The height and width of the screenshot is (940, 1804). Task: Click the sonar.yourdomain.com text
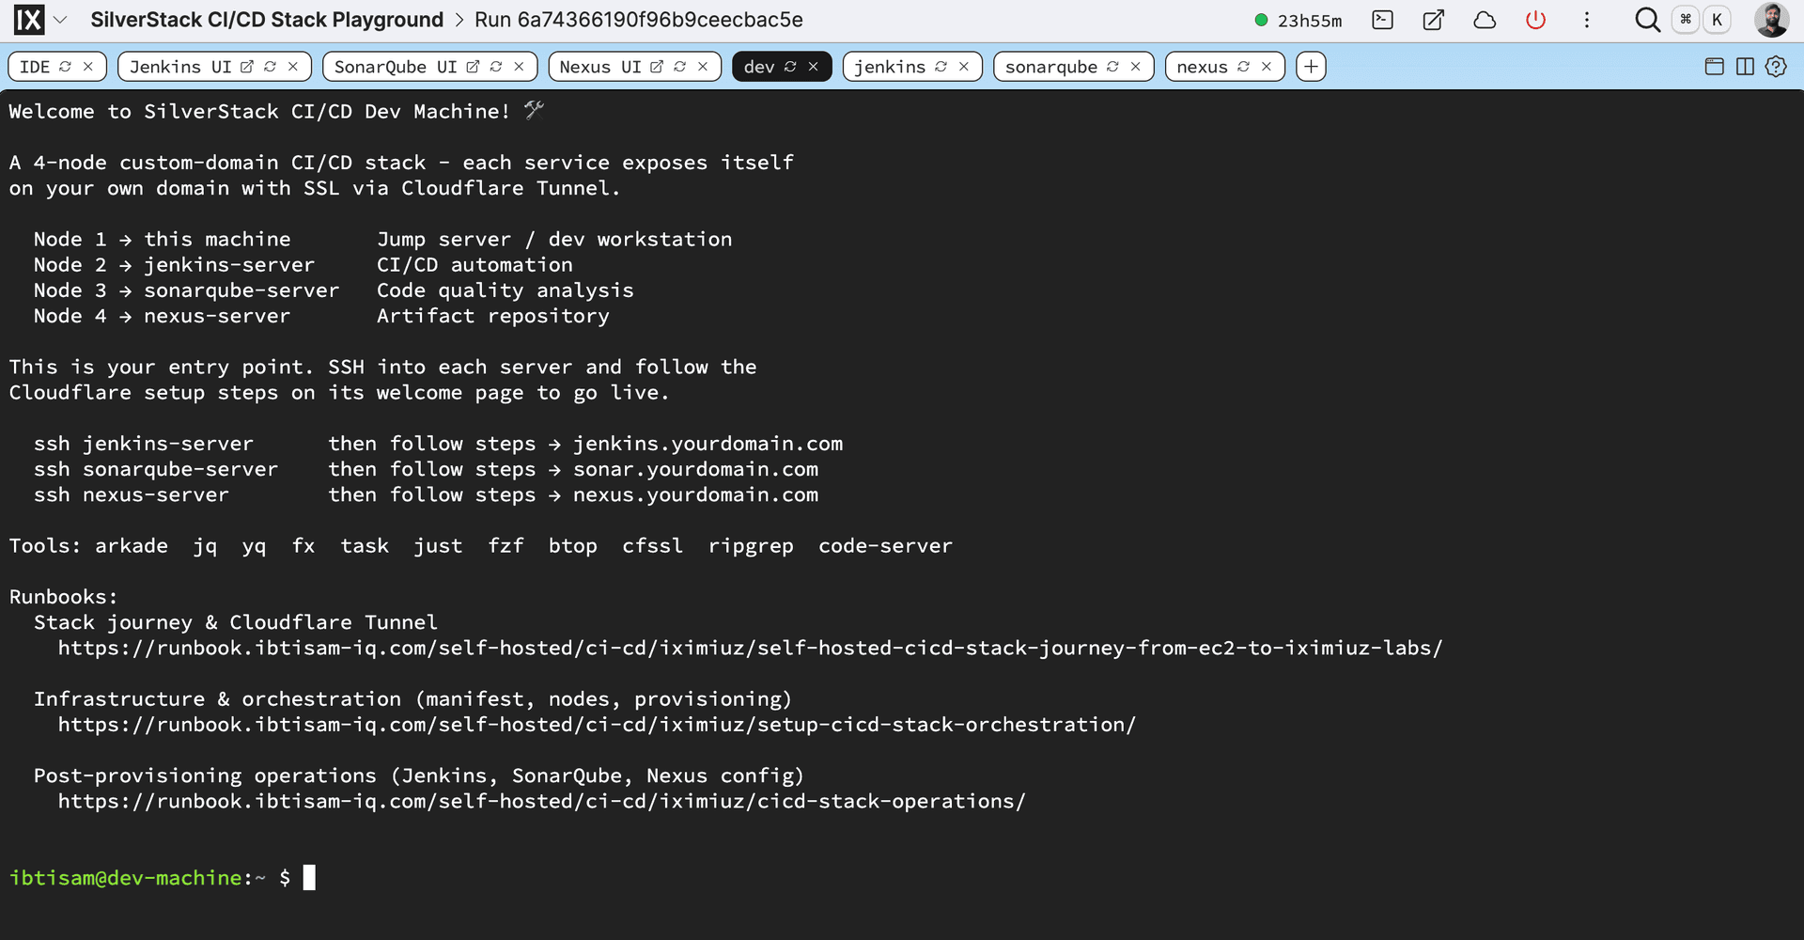coord(696,469)
